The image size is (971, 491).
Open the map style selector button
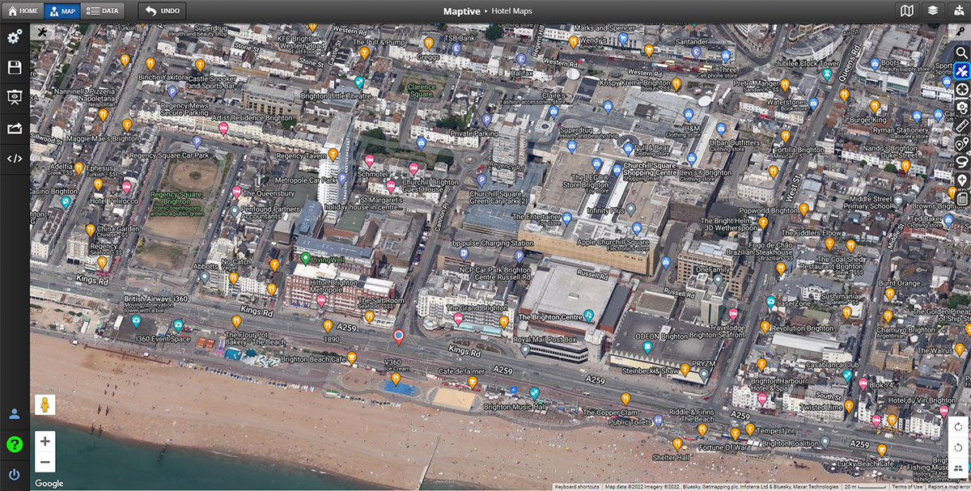coord(907,11)
